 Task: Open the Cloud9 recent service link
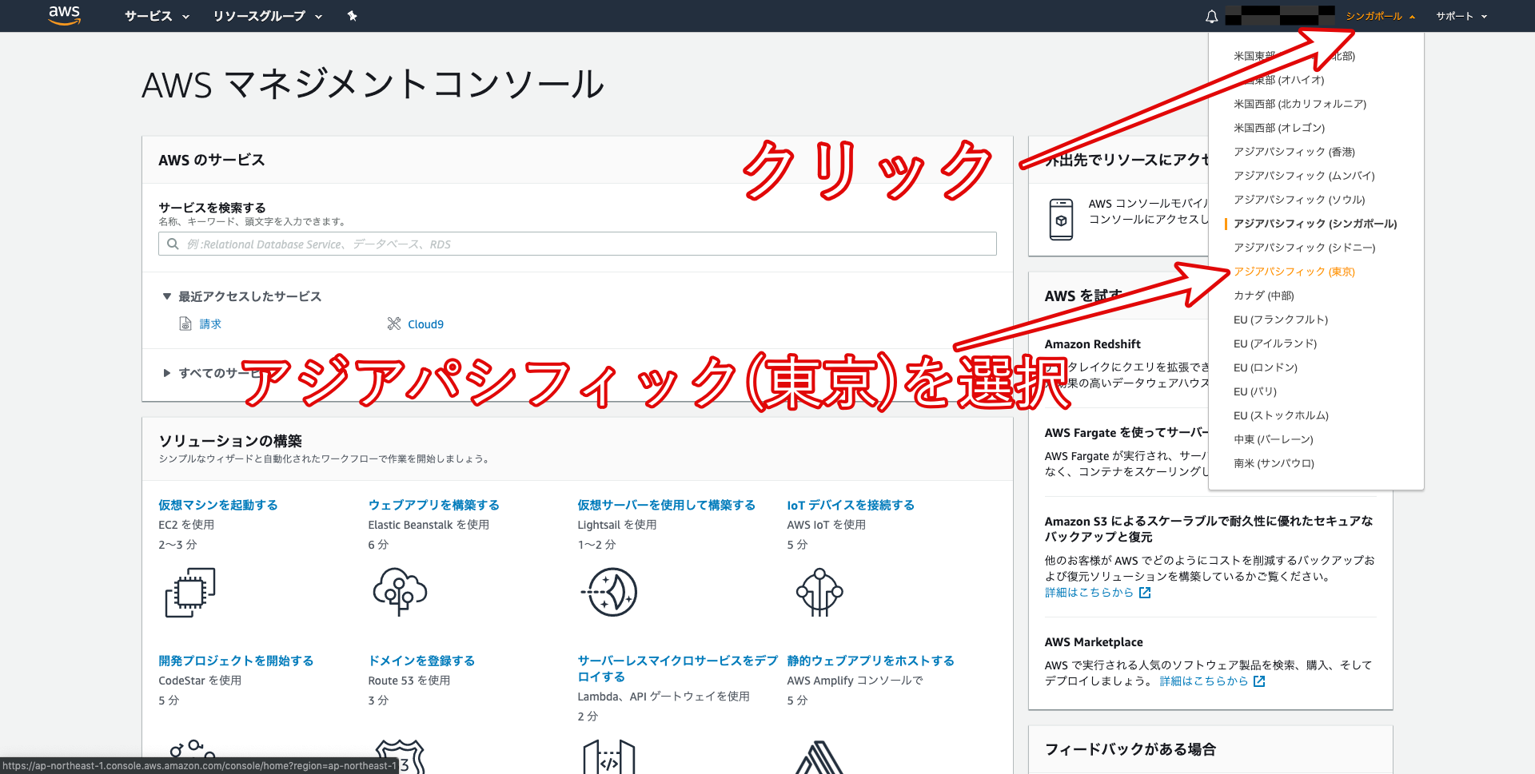(425, 324)
